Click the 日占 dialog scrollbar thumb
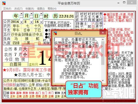The image size is (138, 104). [103, 53]
